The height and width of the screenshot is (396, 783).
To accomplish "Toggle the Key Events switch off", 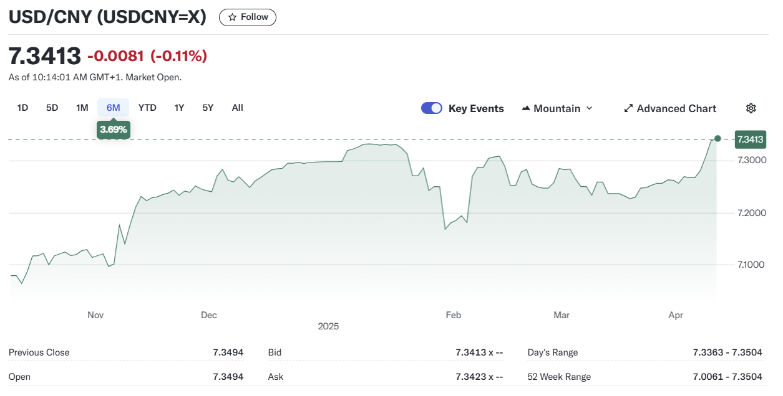I will point(432,108).
